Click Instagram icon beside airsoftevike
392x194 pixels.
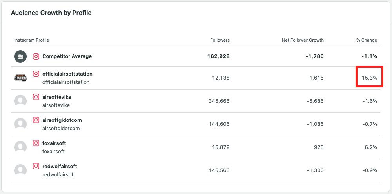pyautogui.click(x=36, y=97)
